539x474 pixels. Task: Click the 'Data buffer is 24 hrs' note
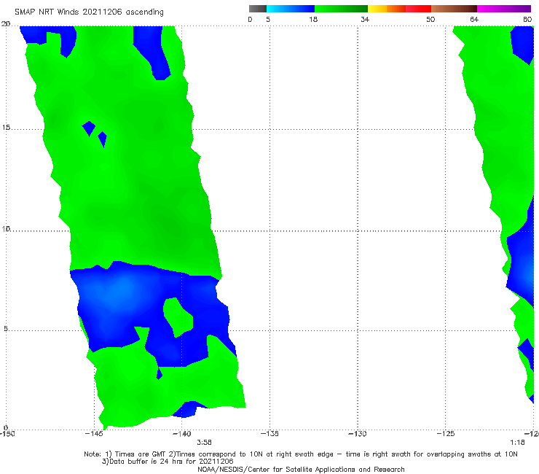point(168,462)
